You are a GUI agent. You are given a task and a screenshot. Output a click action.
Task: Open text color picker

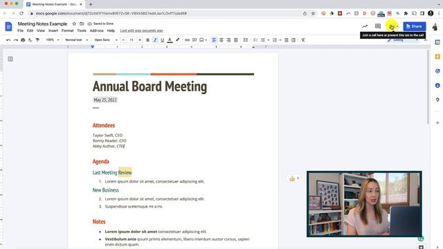pos(170,40)
